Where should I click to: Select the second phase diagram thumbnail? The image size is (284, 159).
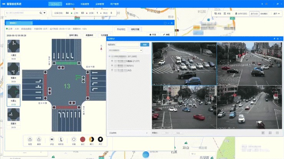click(13, 69)
